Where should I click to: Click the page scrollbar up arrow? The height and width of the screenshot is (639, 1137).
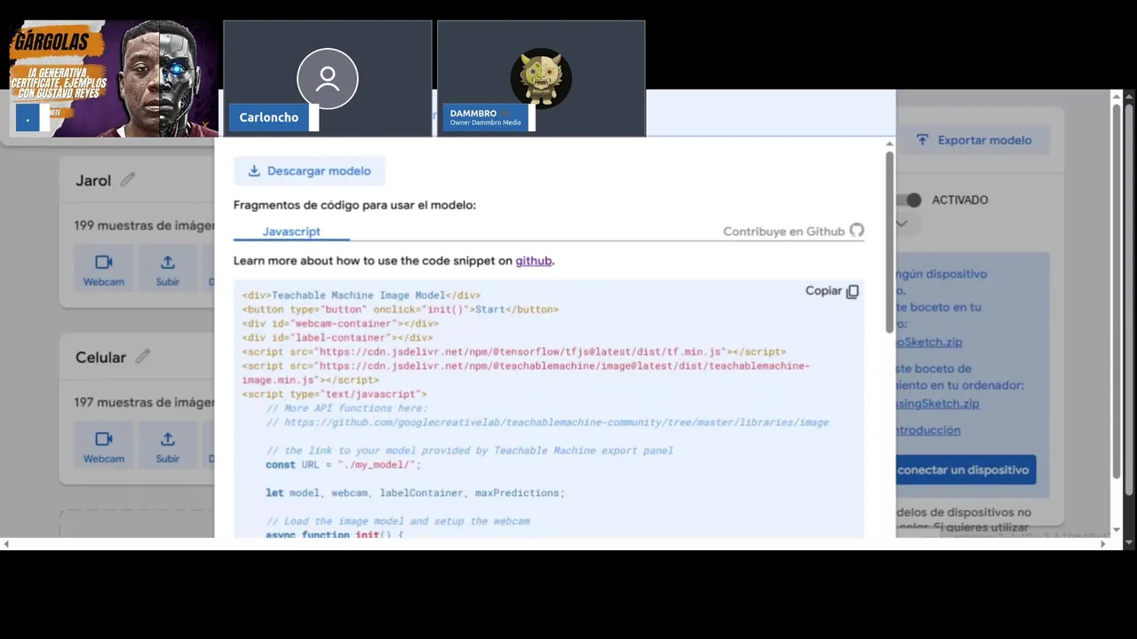[1117, 96]
